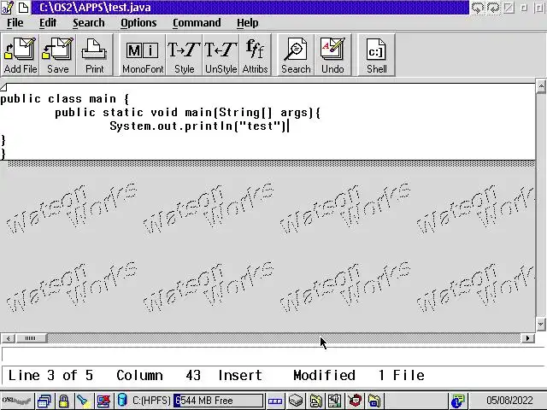Click the window list icon on the taskbar
The width and height of the screenshot is (547, 410).
44,401
